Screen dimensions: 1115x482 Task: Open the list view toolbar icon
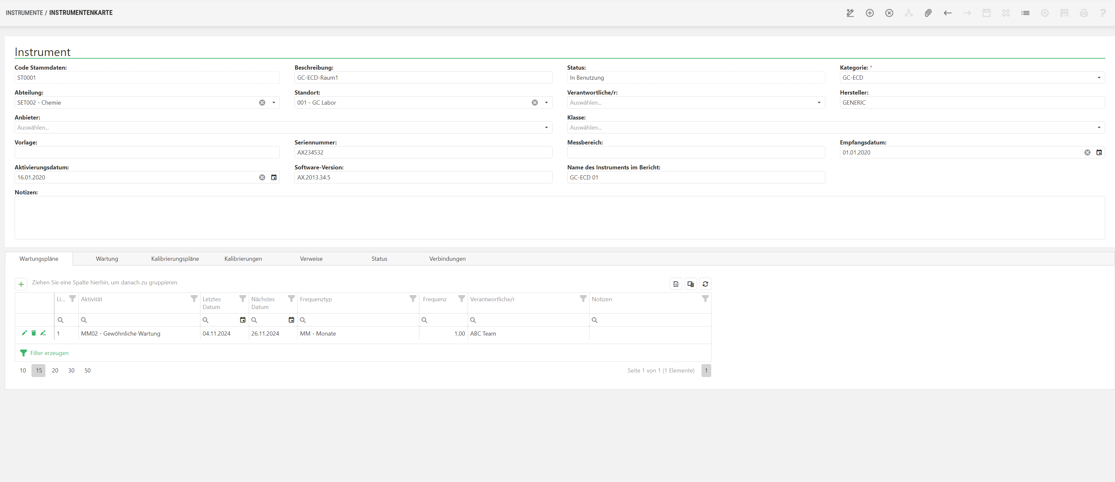1025,13
